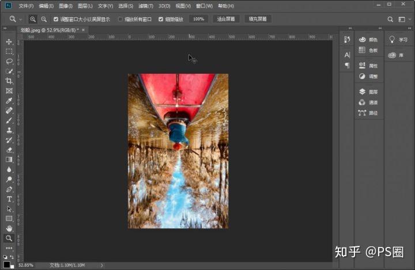Click the Fill Screen button
The width and height of the screenshot is (415, 270).
[x=258, y=19]
